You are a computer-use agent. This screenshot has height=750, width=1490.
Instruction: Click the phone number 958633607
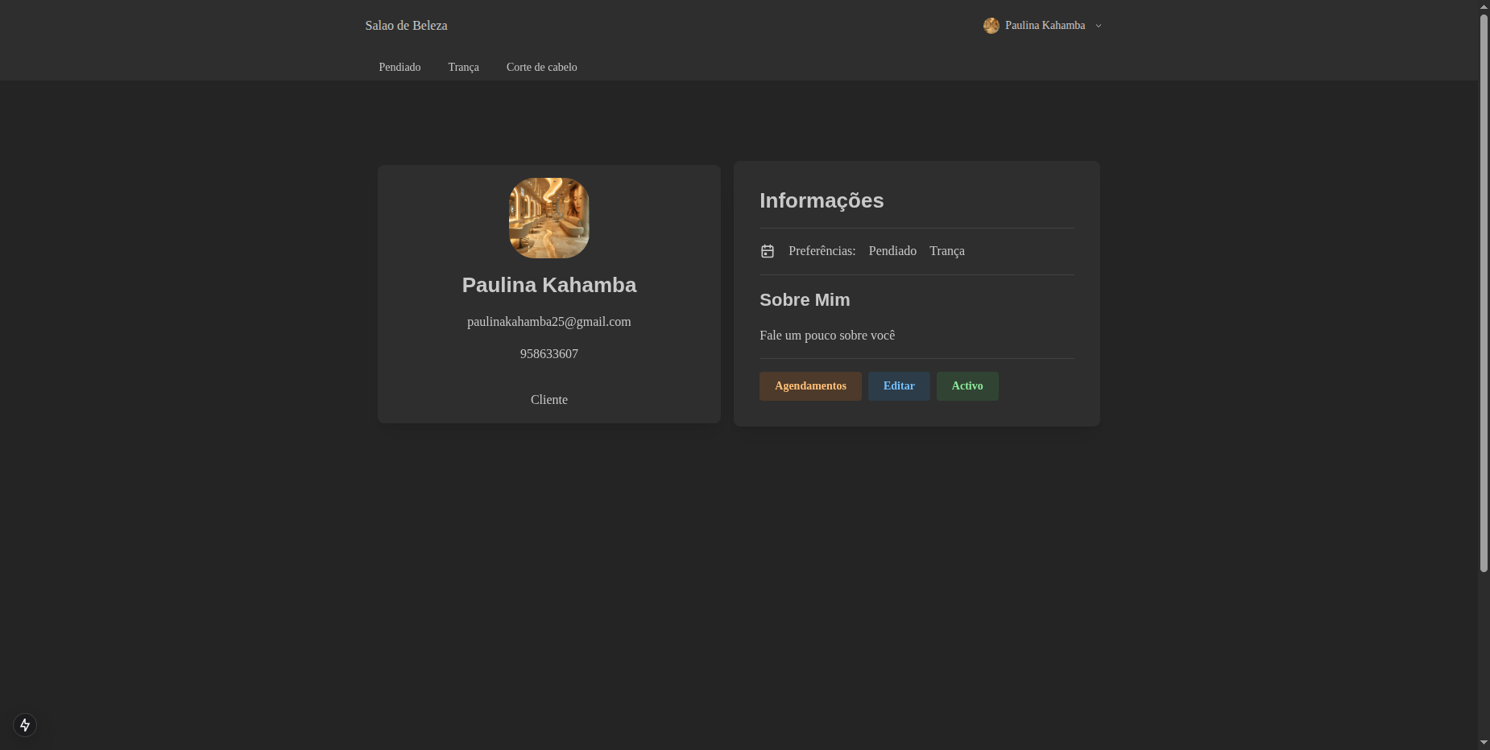point(548,354)
